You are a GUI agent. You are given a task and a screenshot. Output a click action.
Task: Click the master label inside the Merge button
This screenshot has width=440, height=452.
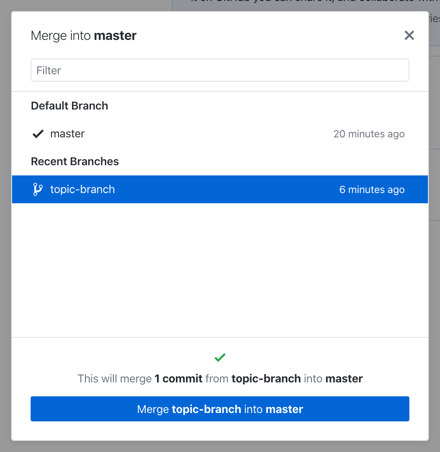[x=285, y=409]
